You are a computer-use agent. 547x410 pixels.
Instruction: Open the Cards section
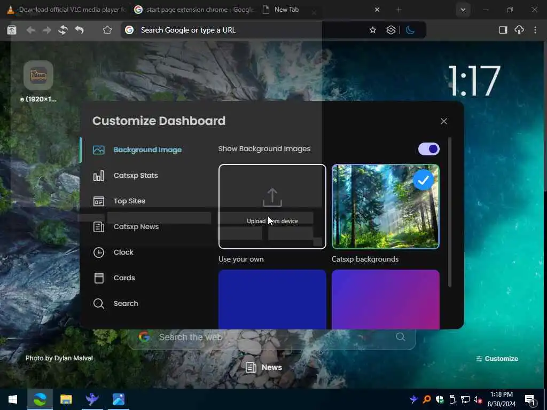pos(114,278)
